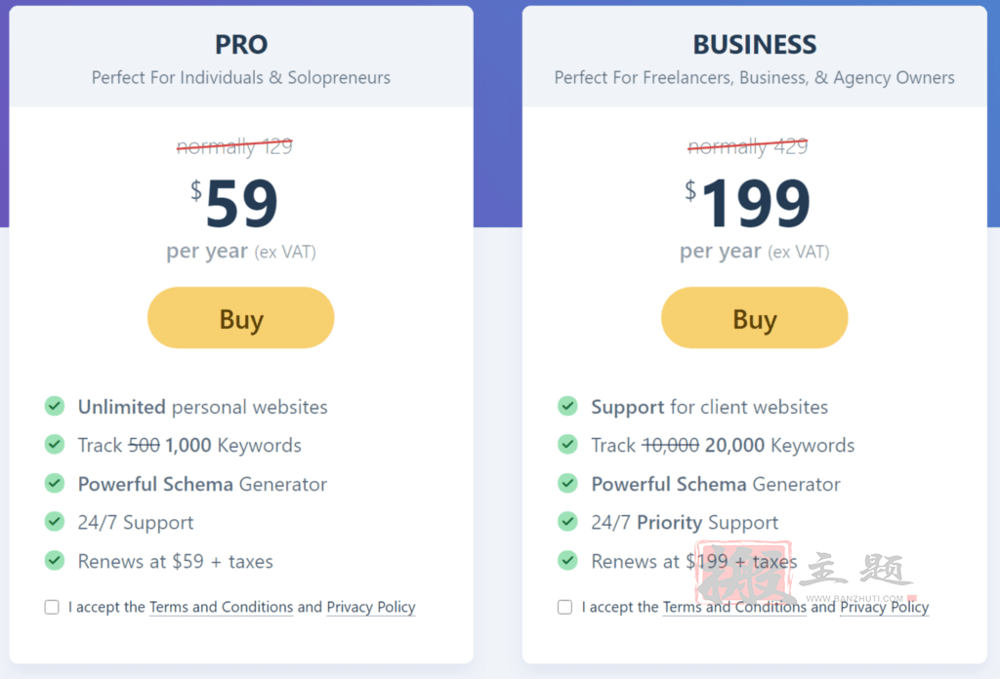The image size is (1000, 679).
Task: Click checkmark next to PRO Powerful Schema Generator
Action: 55,483
